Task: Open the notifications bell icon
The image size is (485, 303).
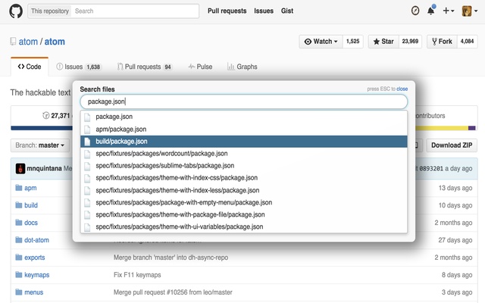Action: tap(431, 11)
